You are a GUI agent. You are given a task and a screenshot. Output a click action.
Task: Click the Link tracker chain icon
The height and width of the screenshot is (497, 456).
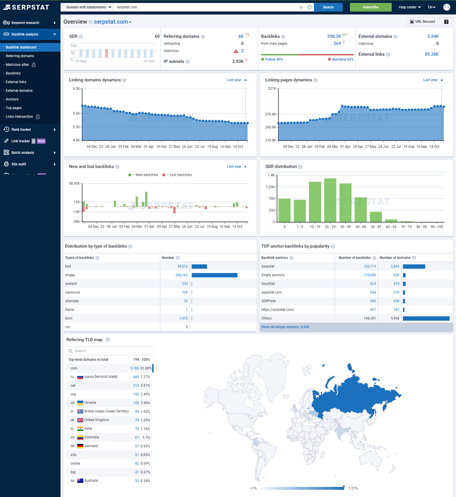(x=6, y=141)
